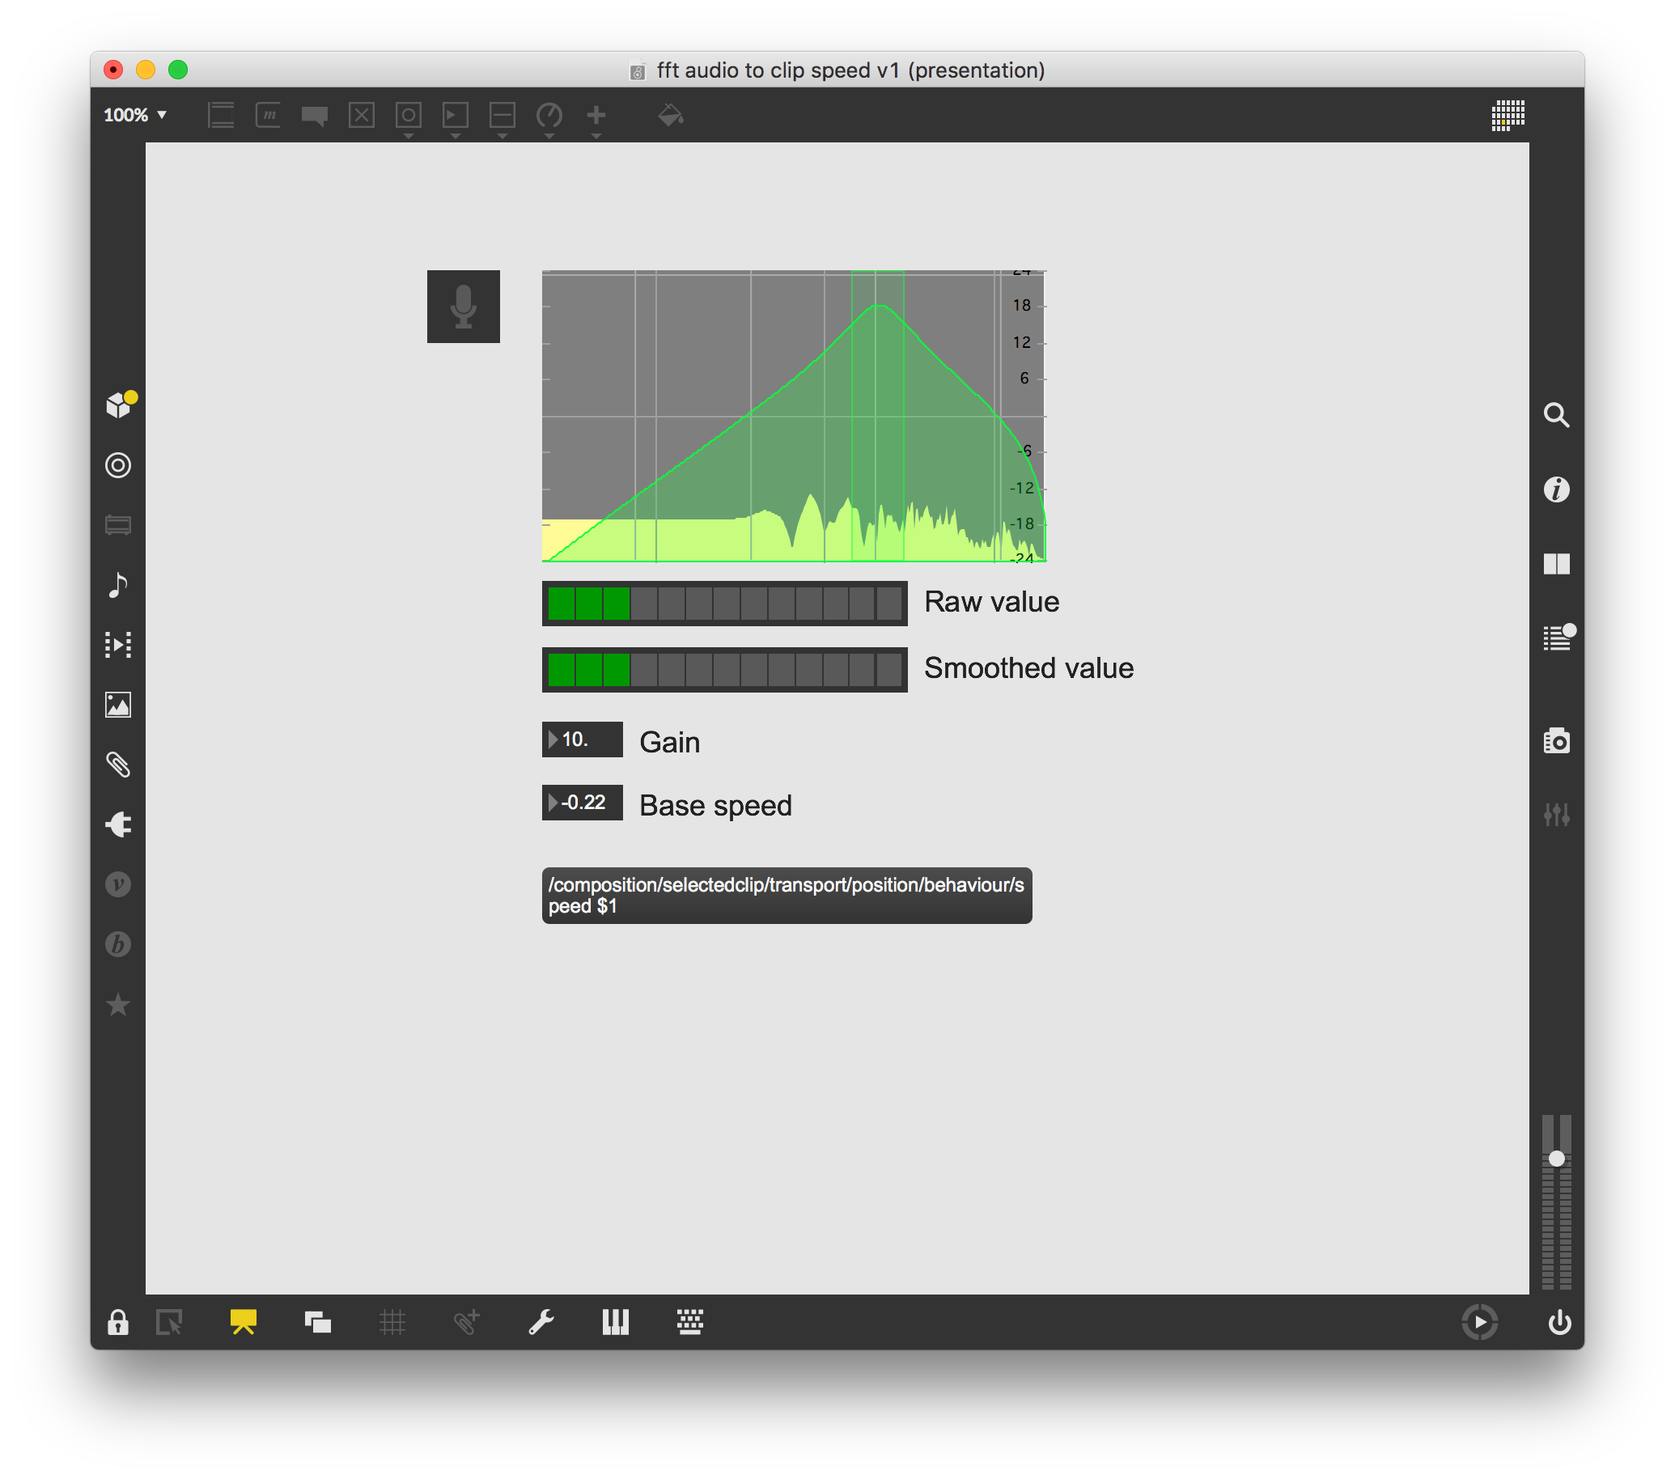
Task: Click the speed OSC message box
Action: 786,895
